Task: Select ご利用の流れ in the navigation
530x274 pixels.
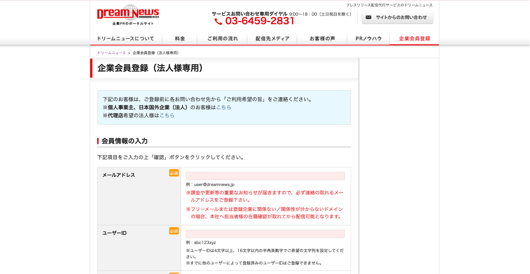Action: coord(222,39)
